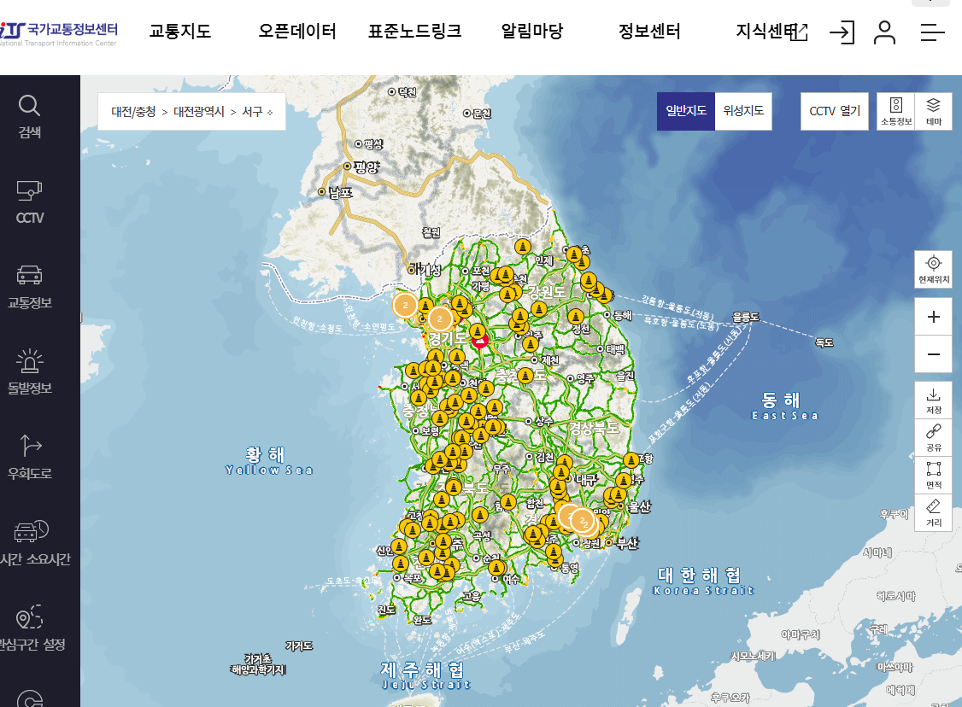Open 교통정보 traffic info panel
Image resolution: width=962 pixels, height=707 pixels.
point(29,287)
